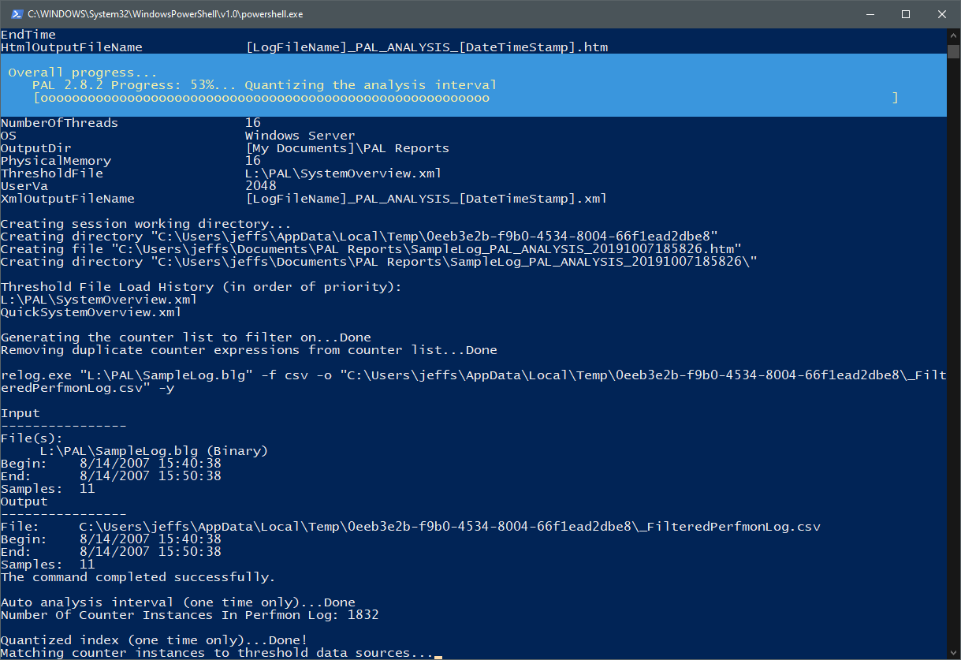Click the blinking cursor at the prompt end

(438, 656)
